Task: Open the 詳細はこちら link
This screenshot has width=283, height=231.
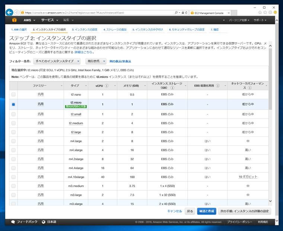Action: 83,52
